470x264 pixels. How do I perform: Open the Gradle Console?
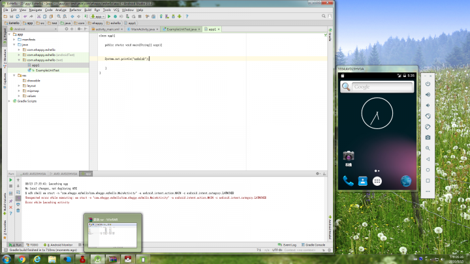[313, 245]
